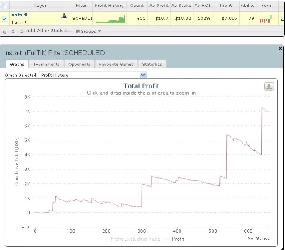Click the SCHEDUL filter cell
Image resolution: width=285 pixels, height=250 pixels.
tap(82, 19)
